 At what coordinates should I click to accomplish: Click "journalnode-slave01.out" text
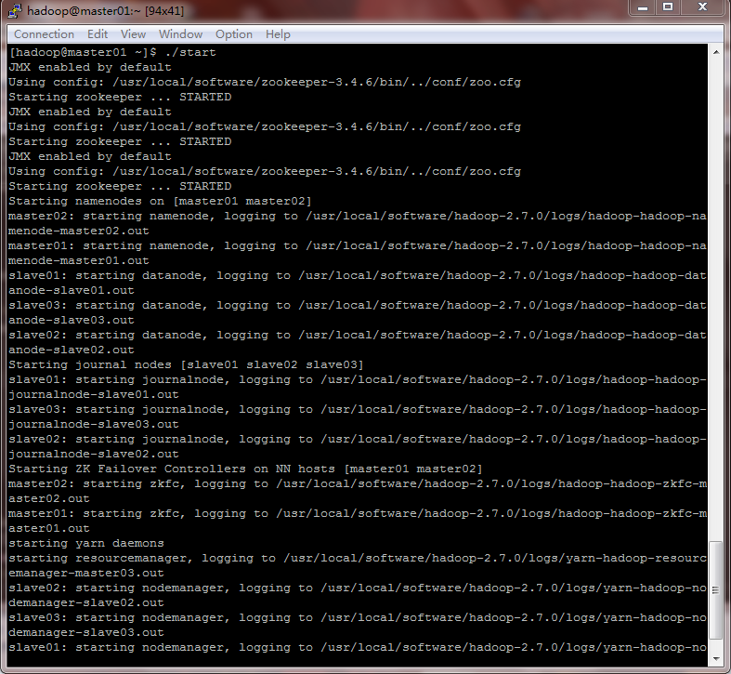pos(94,394)
